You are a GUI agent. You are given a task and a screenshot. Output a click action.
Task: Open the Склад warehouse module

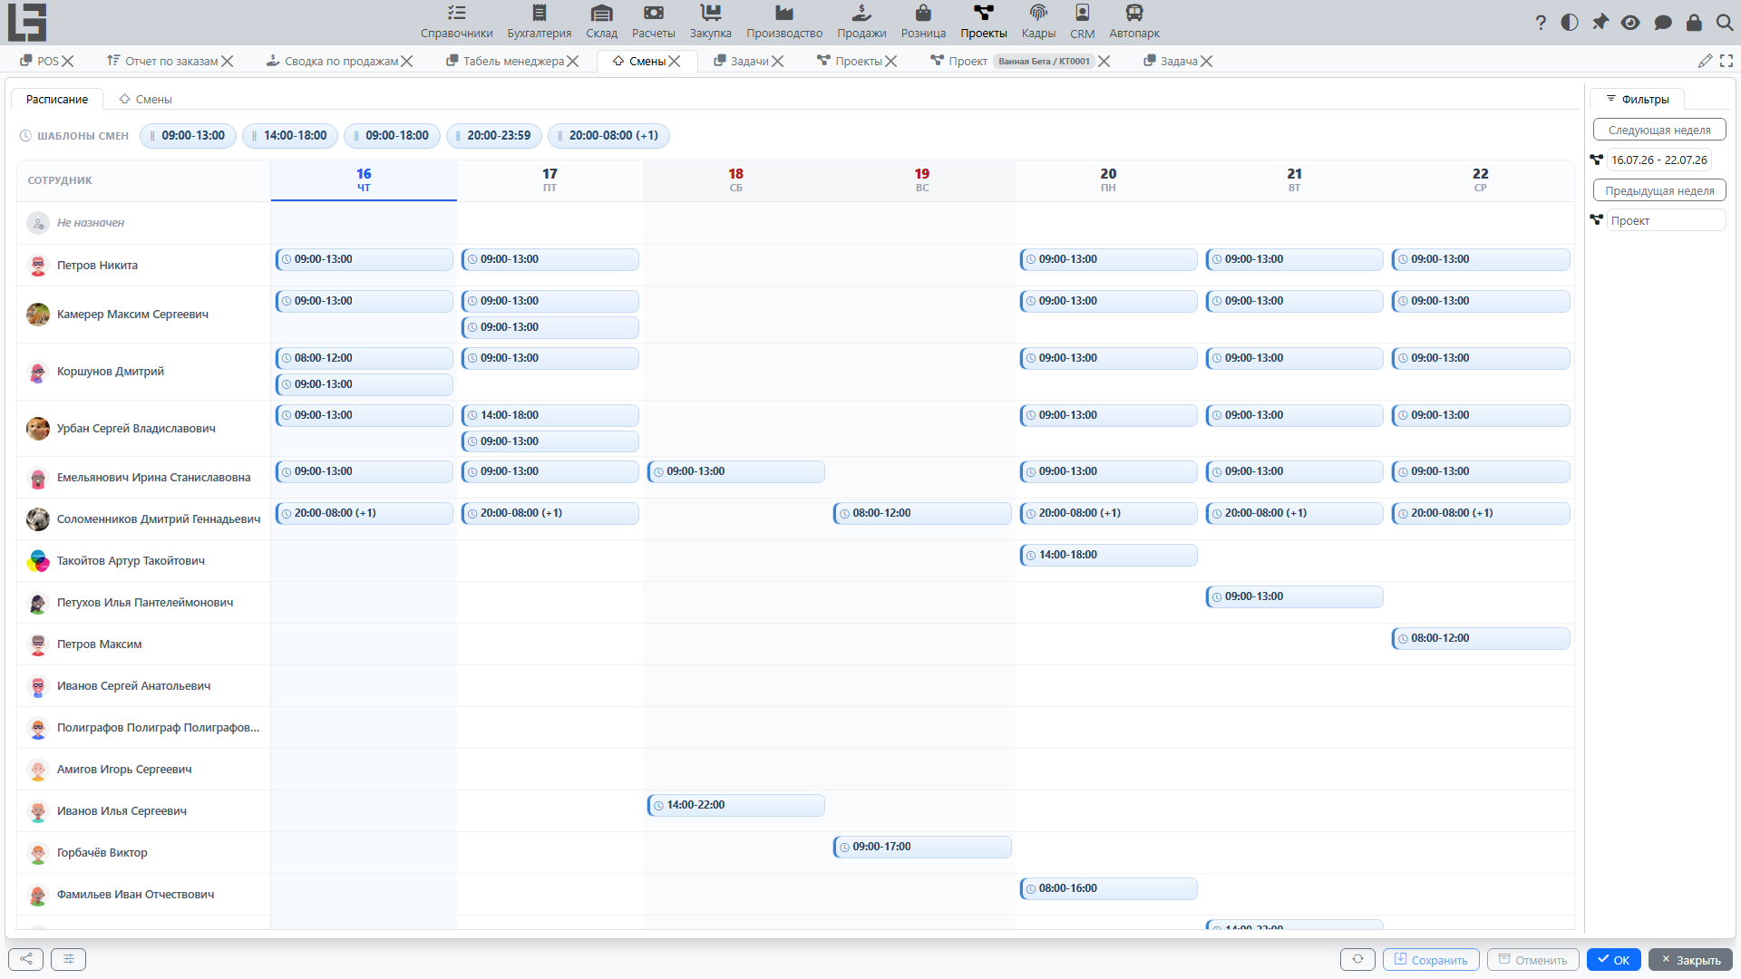601,22
